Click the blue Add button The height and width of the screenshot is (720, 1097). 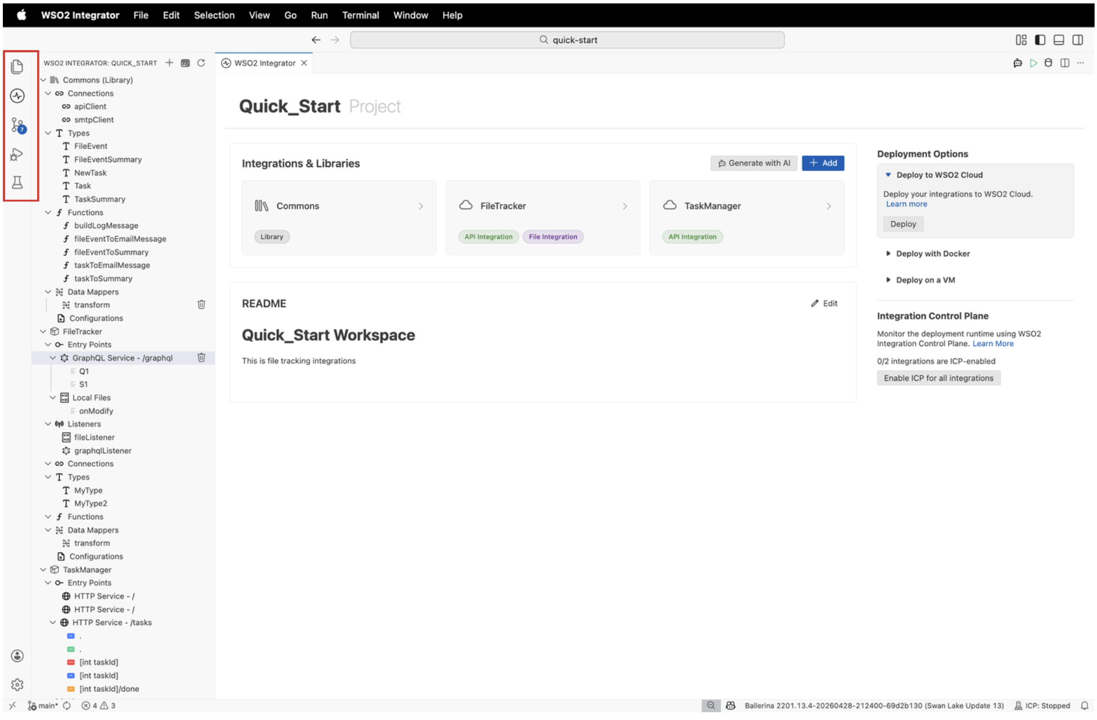click(x=823, y=163)
